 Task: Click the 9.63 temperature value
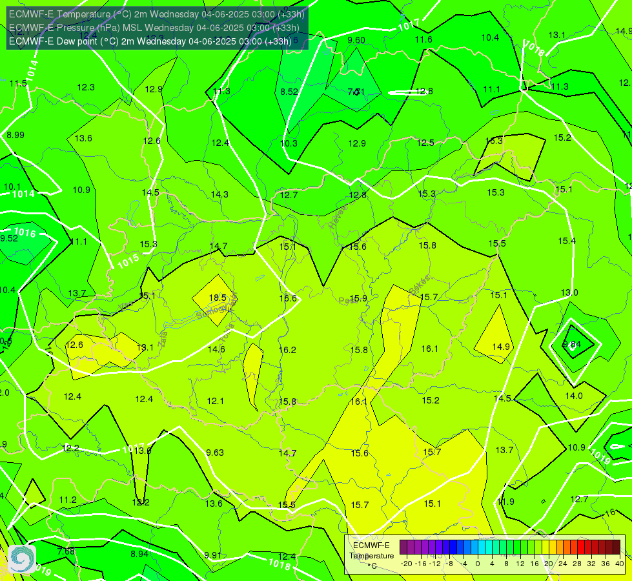point(215,453)
